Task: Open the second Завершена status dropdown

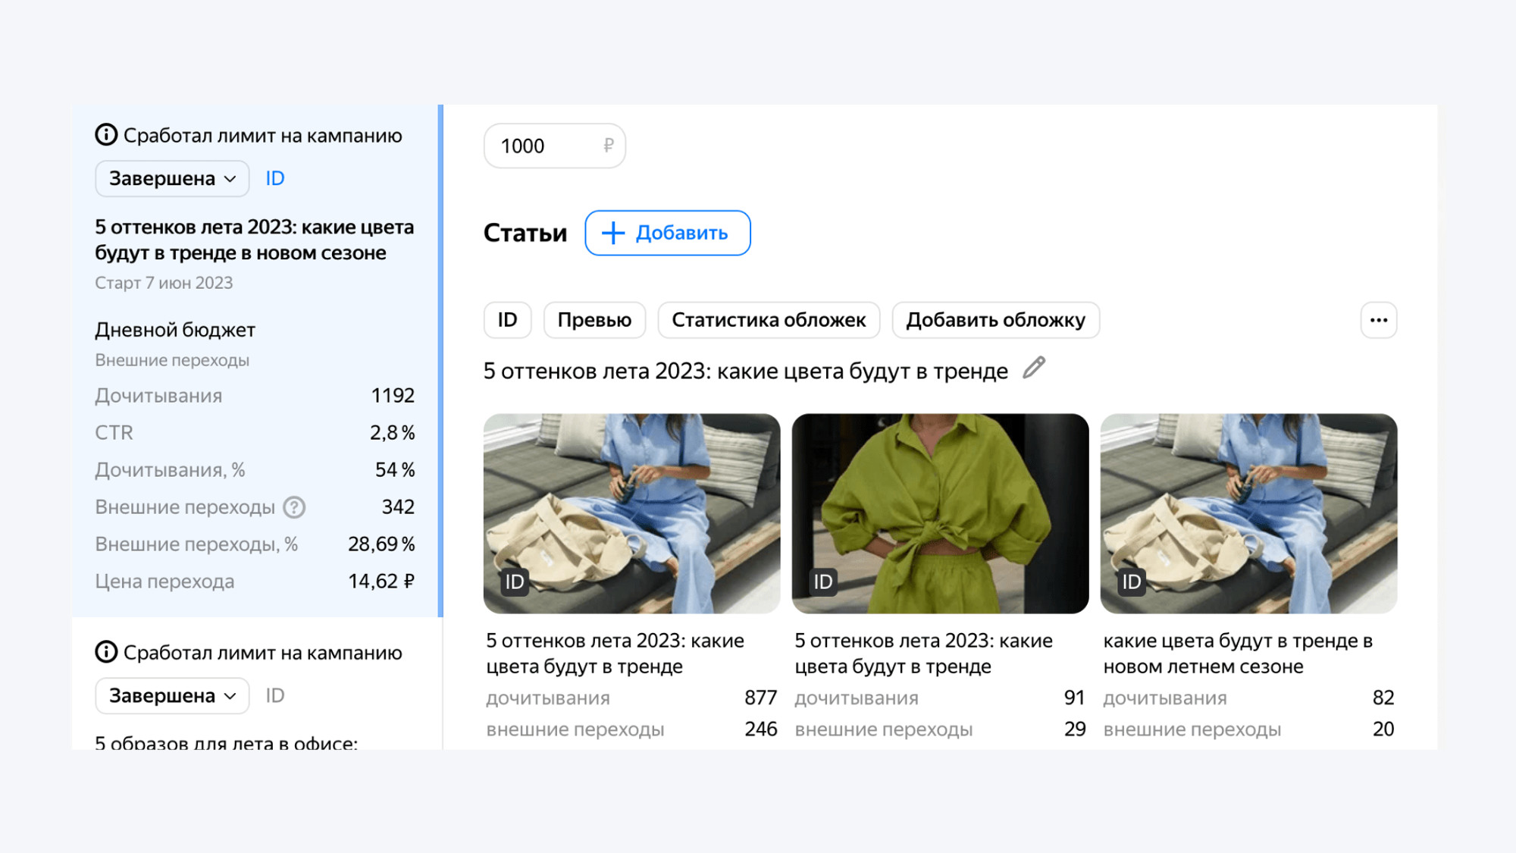Action: pyautogui.click(x=172, y=695)
